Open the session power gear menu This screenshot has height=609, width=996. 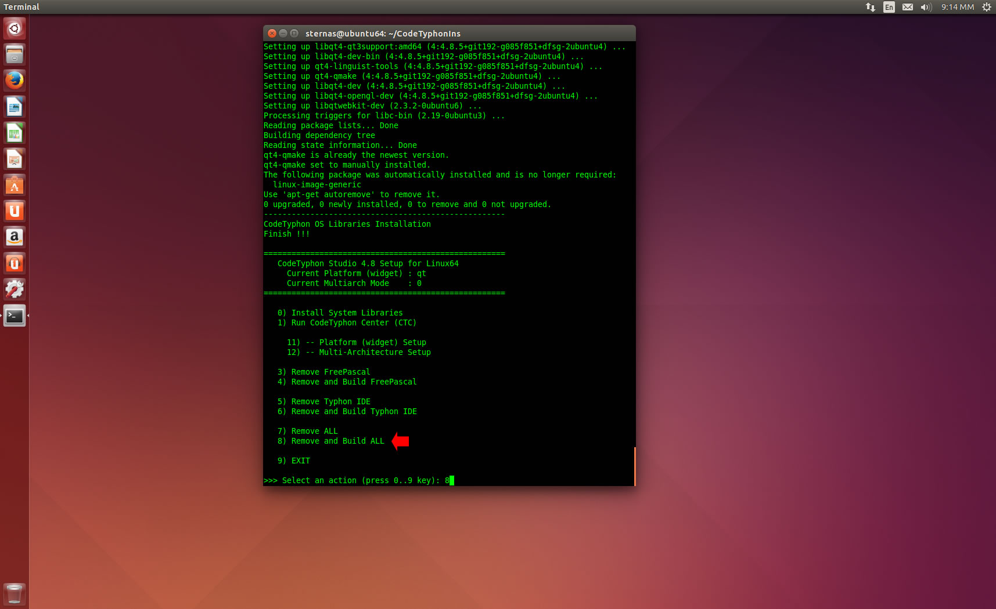pyautogui.click(x=987, y=7)
